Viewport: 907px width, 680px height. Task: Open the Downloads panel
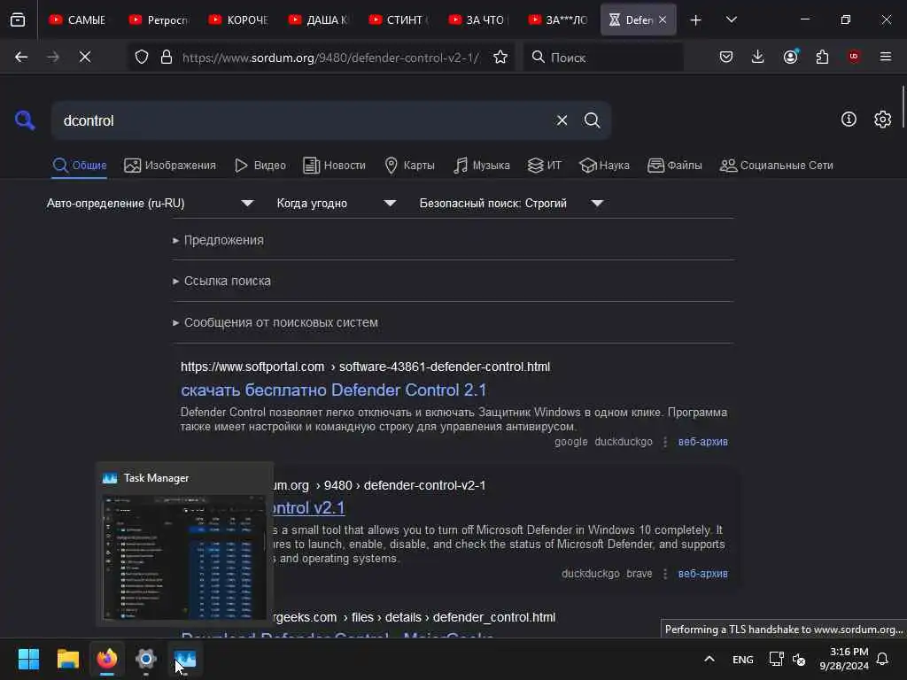click(x=758, y=57)
